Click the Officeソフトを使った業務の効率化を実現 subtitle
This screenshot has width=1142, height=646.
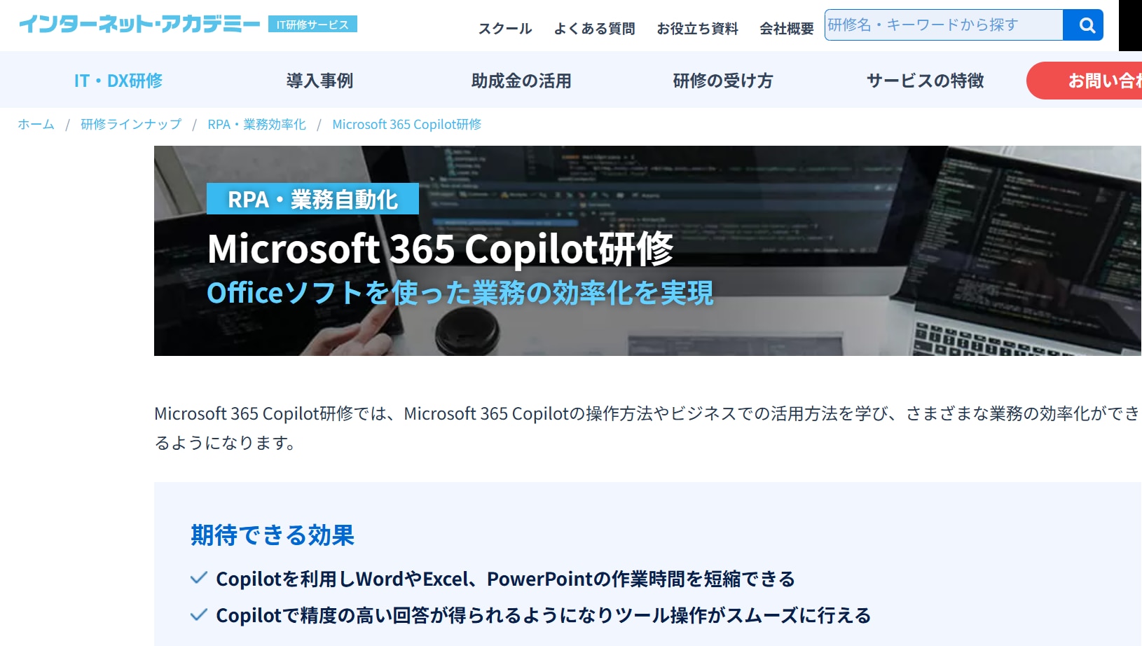pyautogui.click(x=460, y=293)
